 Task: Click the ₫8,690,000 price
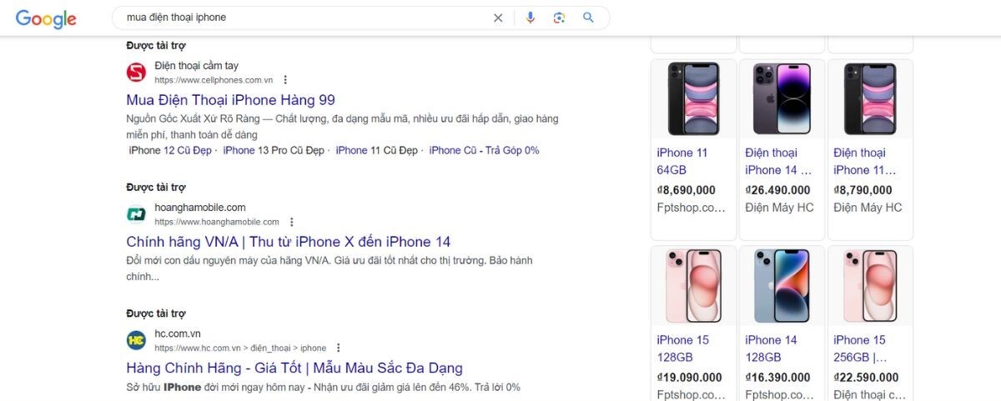click(687, 190)
